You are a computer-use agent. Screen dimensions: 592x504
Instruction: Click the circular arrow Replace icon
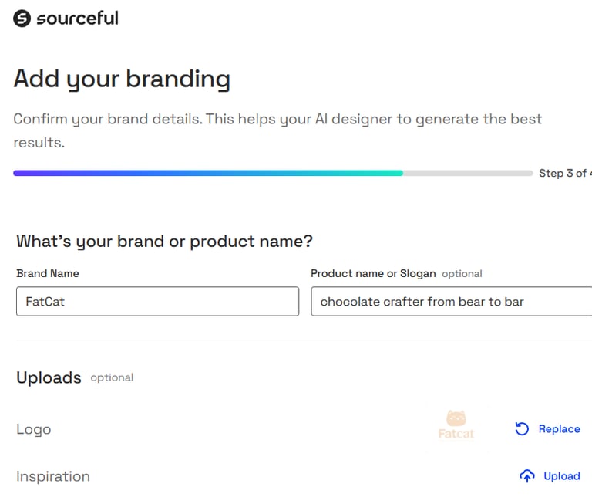[x=522, y=429]
